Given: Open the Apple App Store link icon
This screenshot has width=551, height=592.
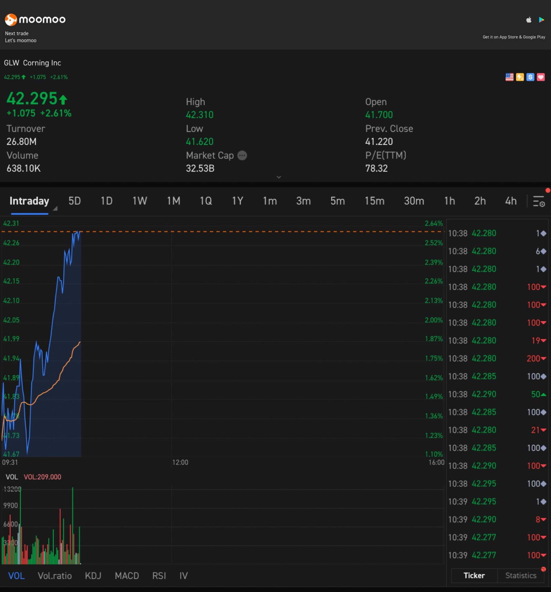Looking at the screenshot, I should tap(529, 20).
